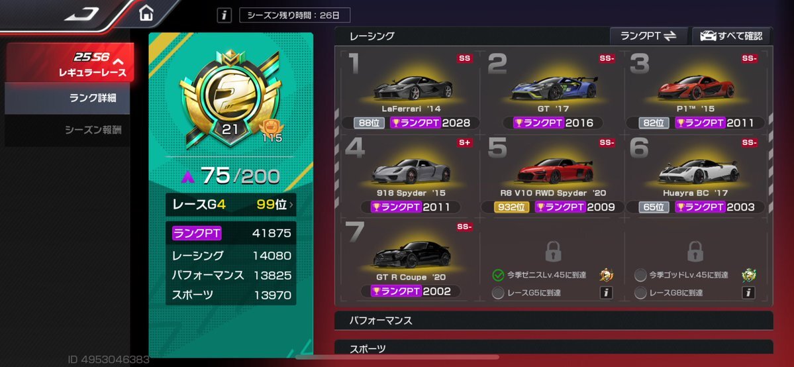The width and height of the screenshot is (794, 367).
Task: Tap the bronze 115 trophy badge
Action: (272, 131)
